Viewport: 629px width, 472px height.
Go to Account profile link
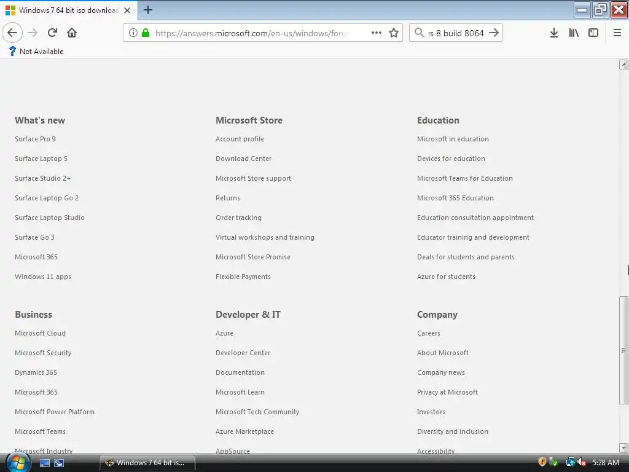tap(240, 139)
